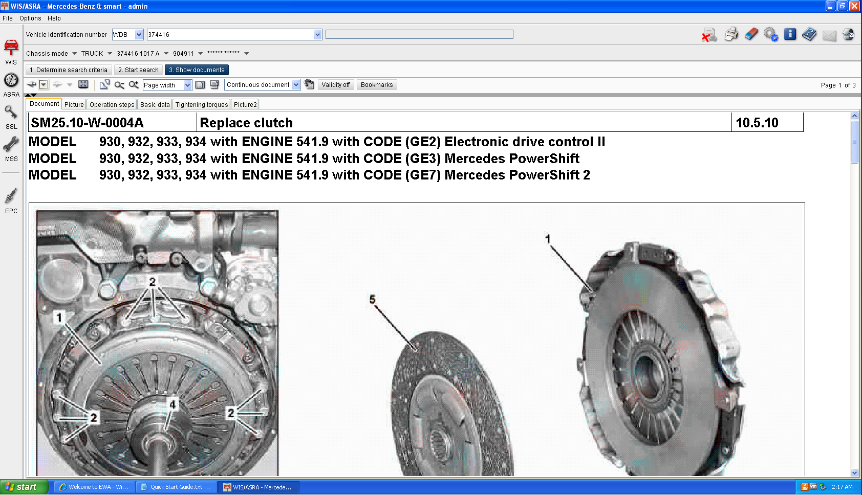Screen dimensions: 862x495
Task: Click the 3. Show documents button
Action: (x=197, y=70)
